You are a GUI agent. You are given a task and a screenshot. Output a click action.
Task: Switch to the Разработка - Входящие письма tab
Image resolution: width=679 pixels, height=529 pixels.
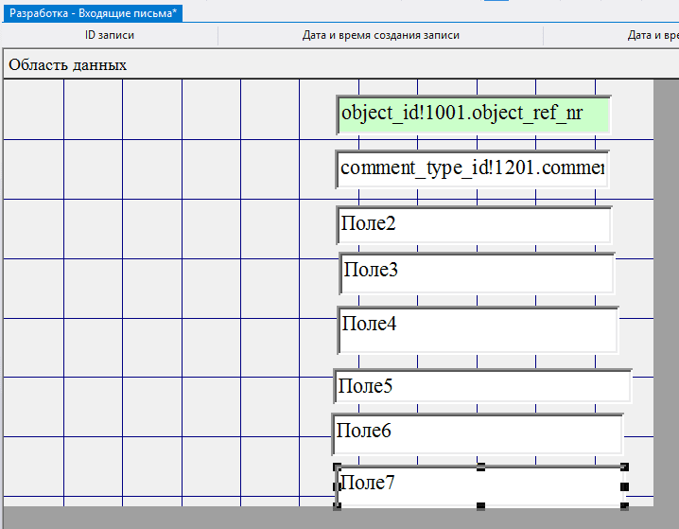[93, 13]
